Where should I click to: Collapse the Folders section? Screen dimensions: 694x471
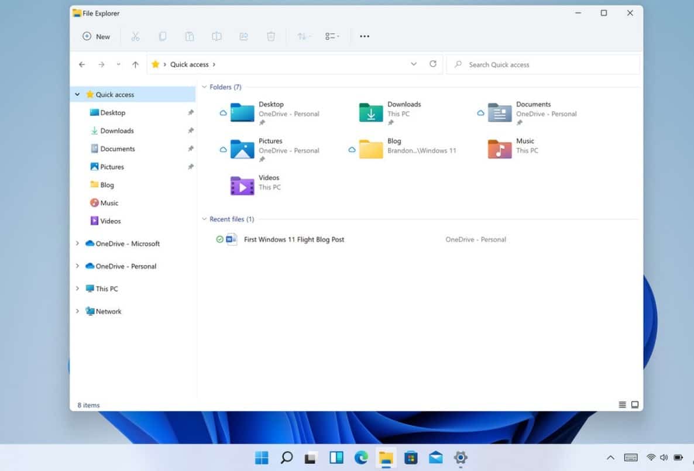click(204, 87)
